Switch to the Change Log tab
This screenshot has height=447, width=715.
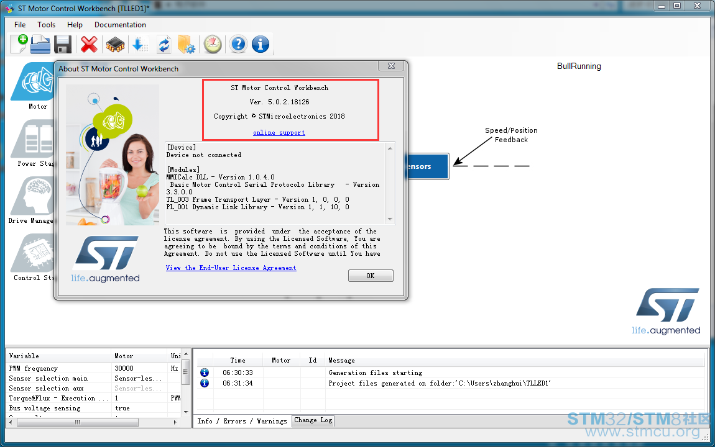click(x=313, y=420)
